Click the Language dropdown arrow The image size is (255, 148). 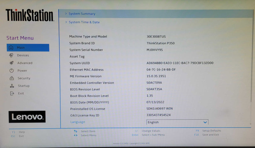[x=205, y=122]
